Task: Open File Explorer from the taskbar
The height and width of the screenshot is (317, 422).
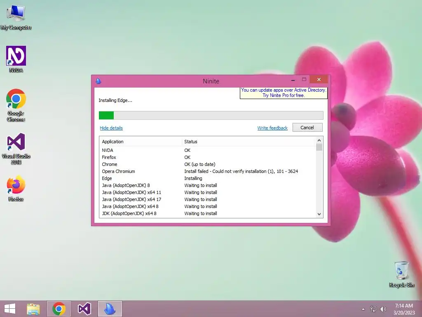Action: [33, 309]
